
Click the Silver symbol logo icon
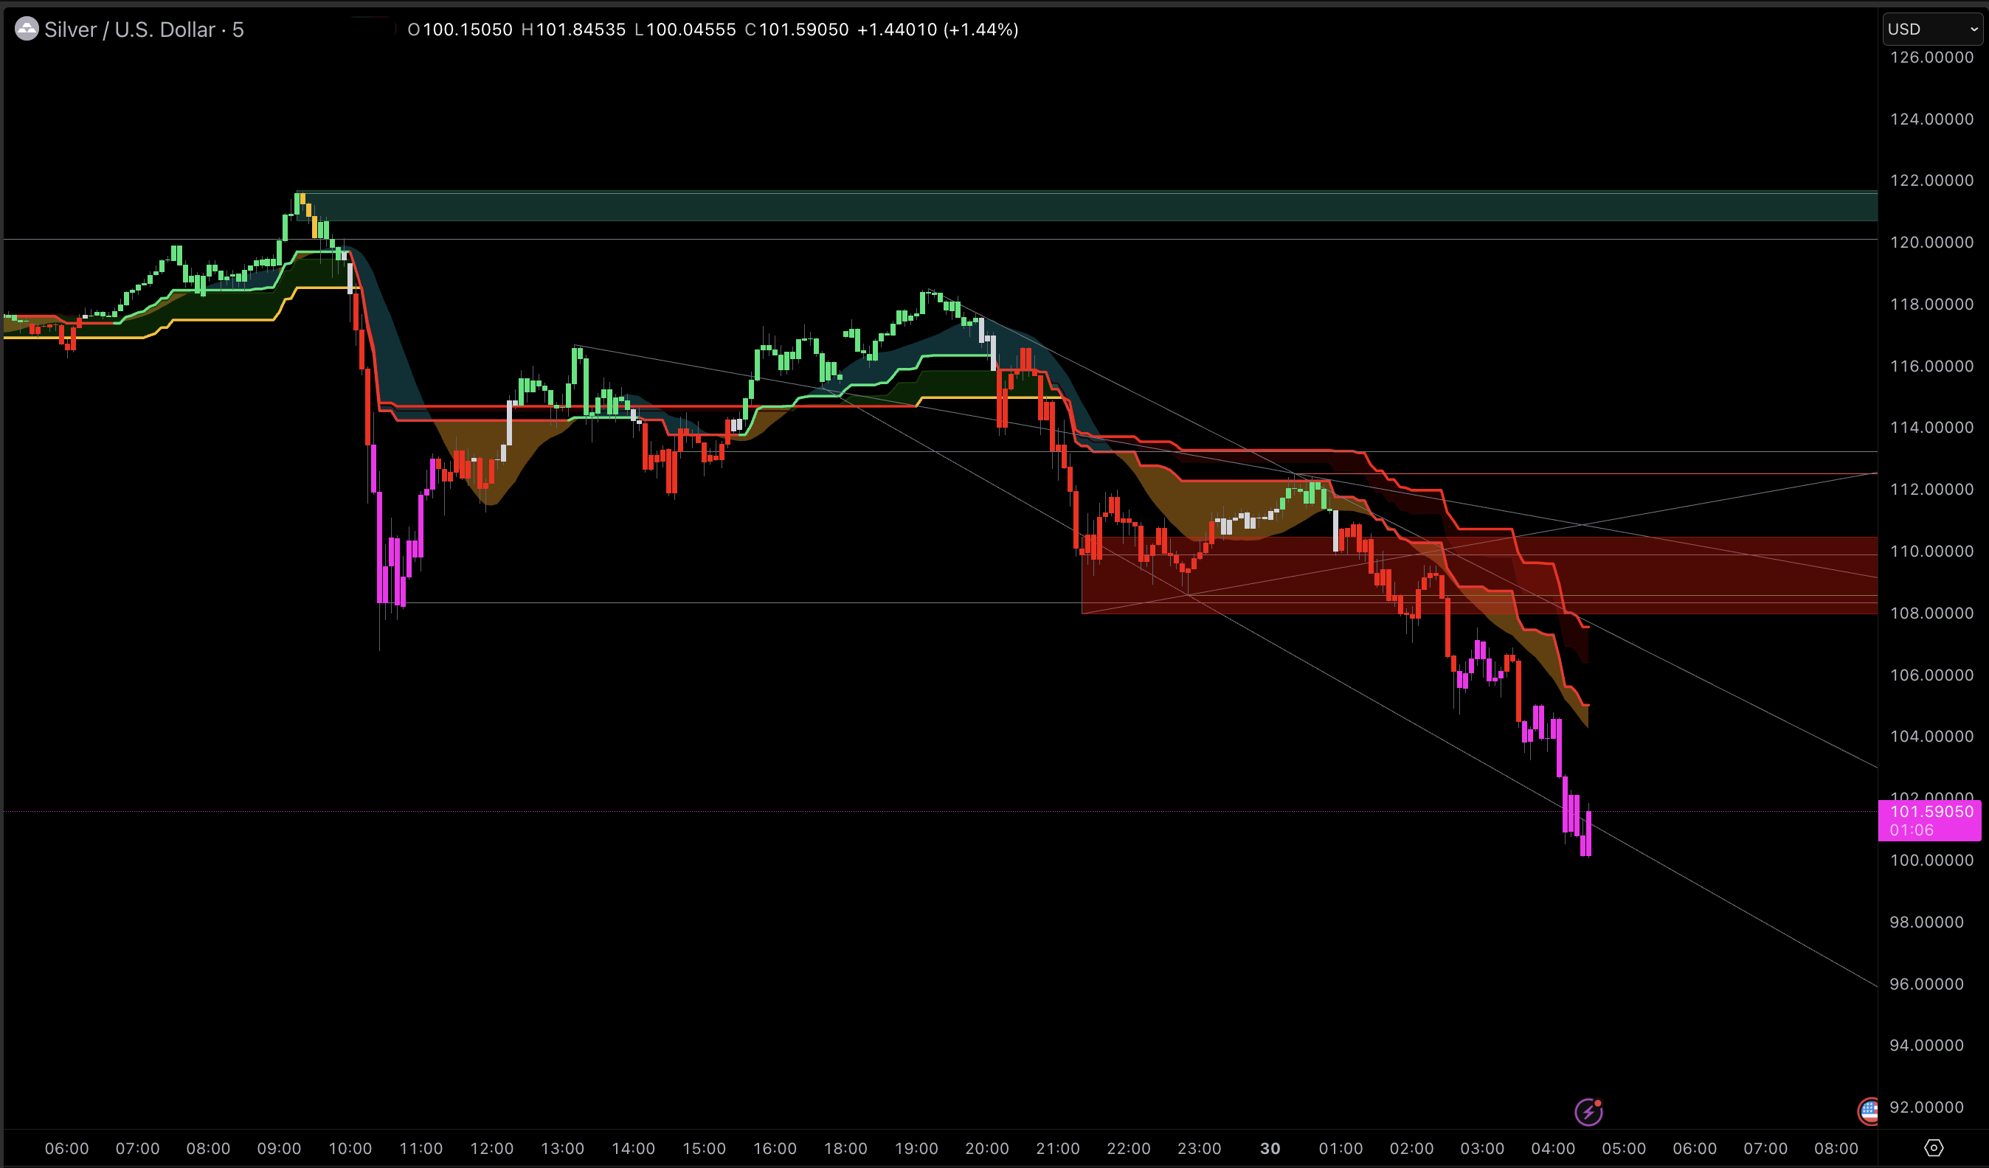click(26, 29)
